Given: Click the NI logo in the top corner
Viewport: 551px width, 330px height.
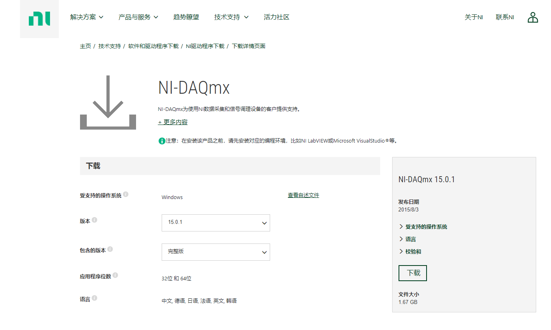Looking at the screenshot, I should coord(39,18).
